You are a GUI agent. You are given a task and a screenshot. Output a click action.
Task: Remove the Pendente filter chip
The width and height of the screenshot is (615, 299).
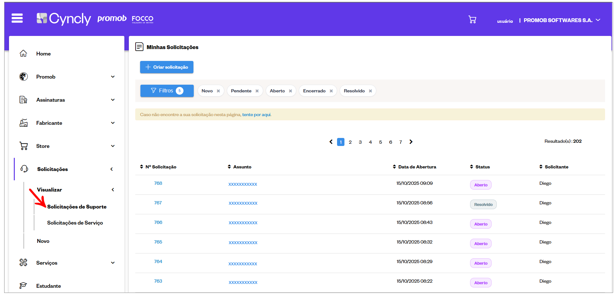pos(257,91)
